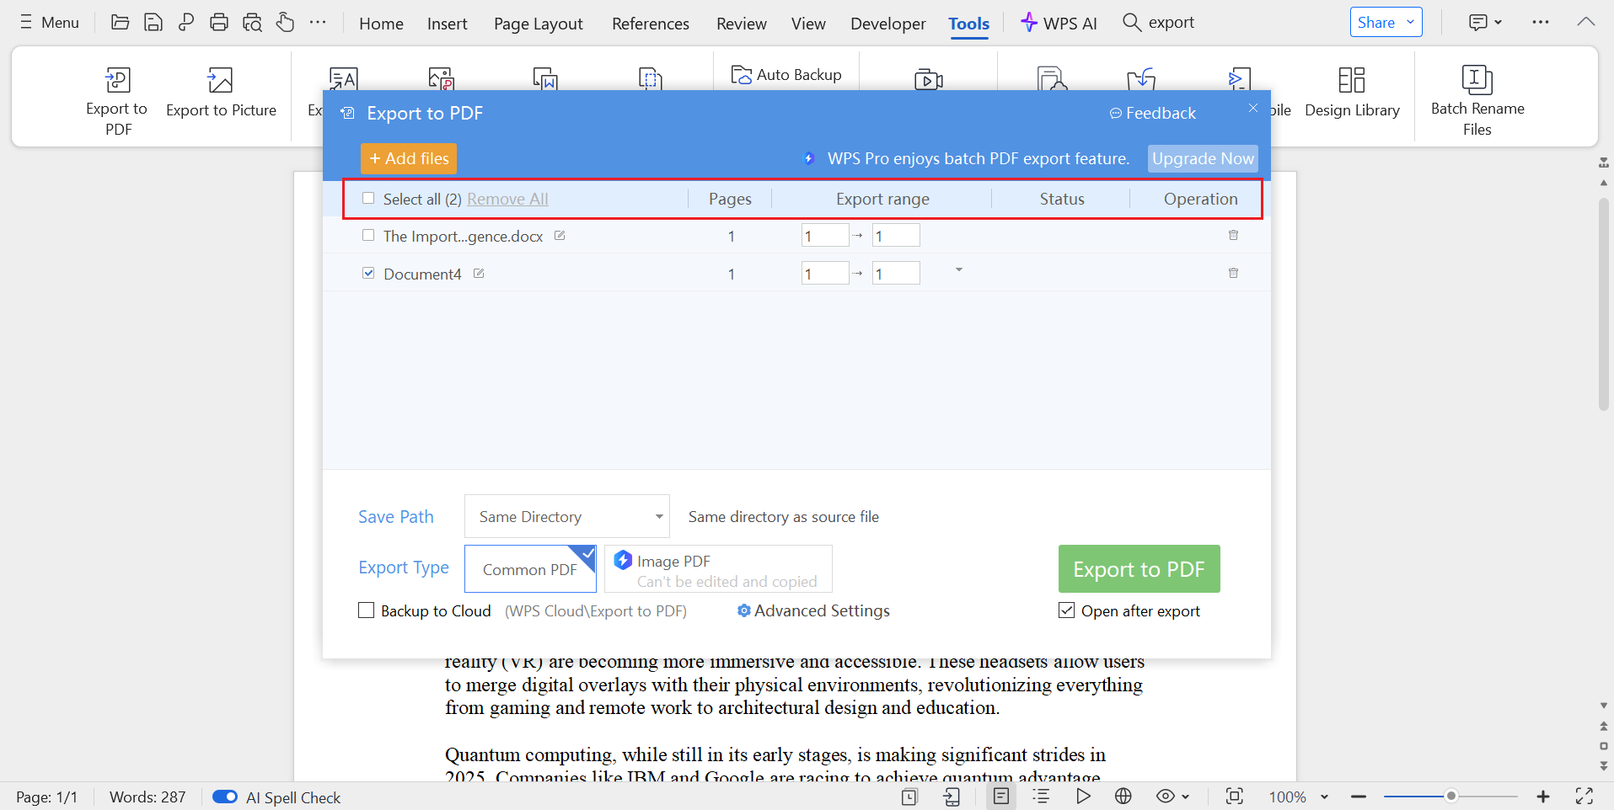The image size is (1614, 810).
Task: Click the send-to-mobile icon in status bar
Action: [952, 797]
